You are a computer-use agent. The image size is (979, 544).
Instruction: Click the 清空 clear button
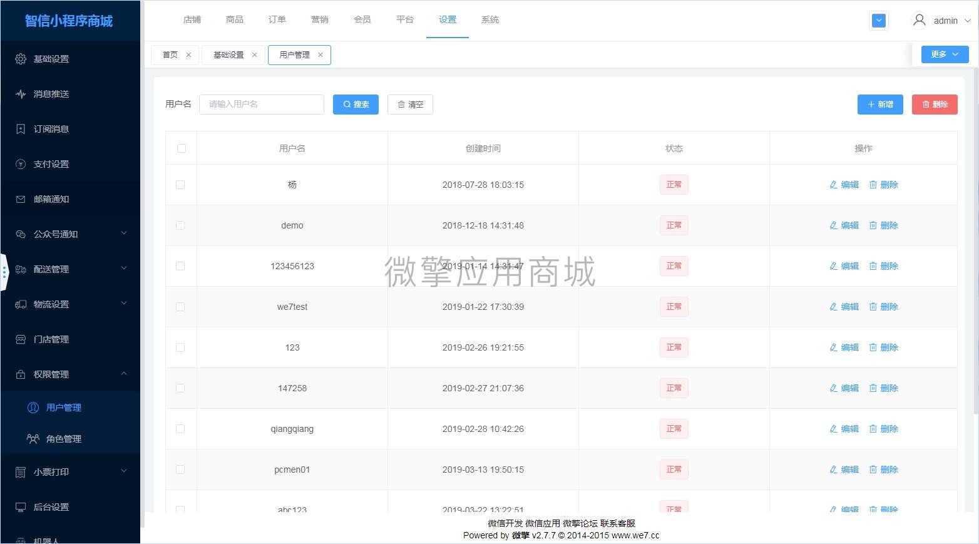click(x=410, y=105)
